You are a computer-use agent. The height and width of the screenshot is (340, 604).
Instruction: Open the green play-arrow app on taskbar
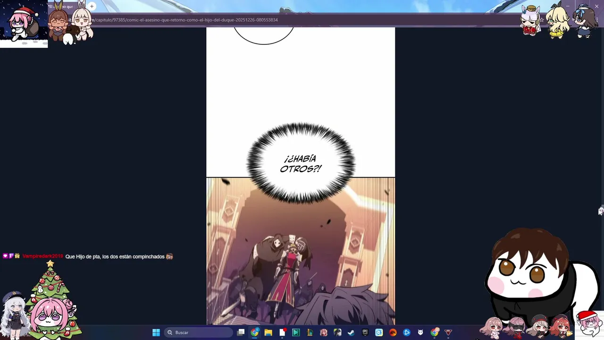click(296, 332)
